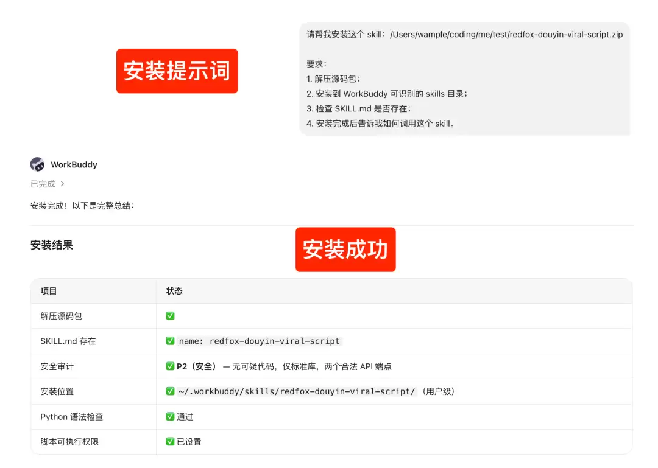Click the green check beside 通过
658x468 pixels.
tap(170, 416)
